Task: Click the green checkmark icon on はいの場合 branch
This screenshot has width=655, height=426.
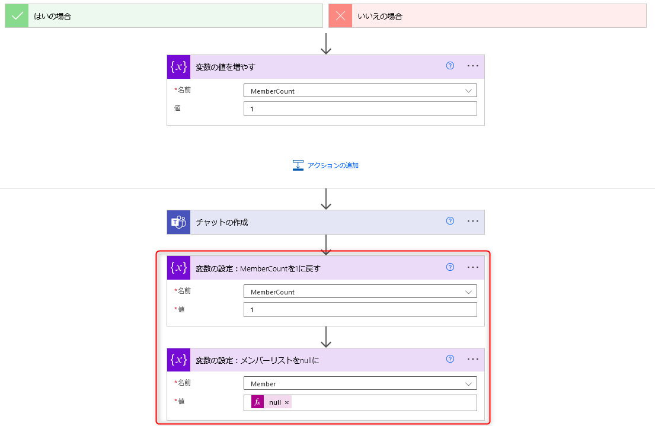Action: pos(16,15)
